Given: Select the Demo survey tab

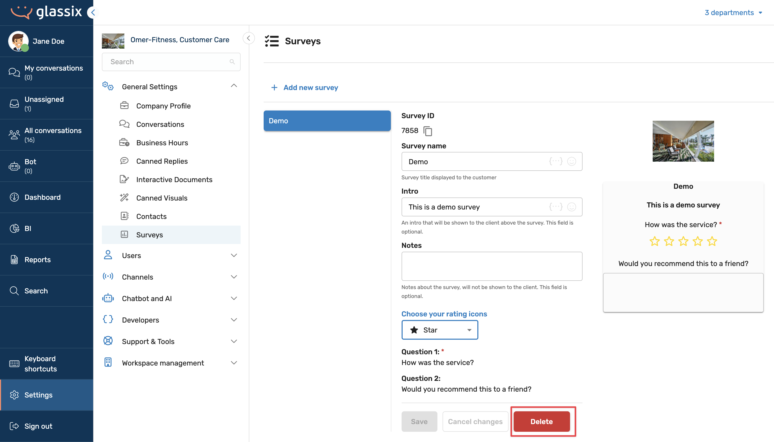Looking at the screenshot, I should coord(327,121).
